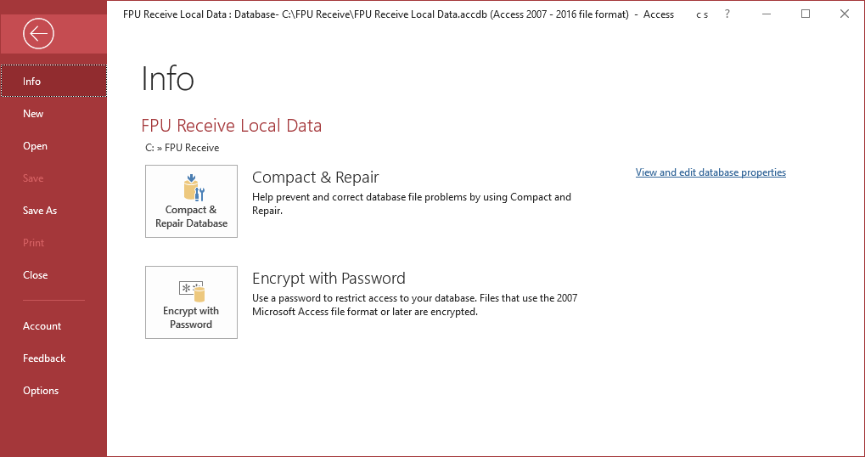Screen dimensions: 865x457
Task: Open the Feedback page
Action: [44, 358]
